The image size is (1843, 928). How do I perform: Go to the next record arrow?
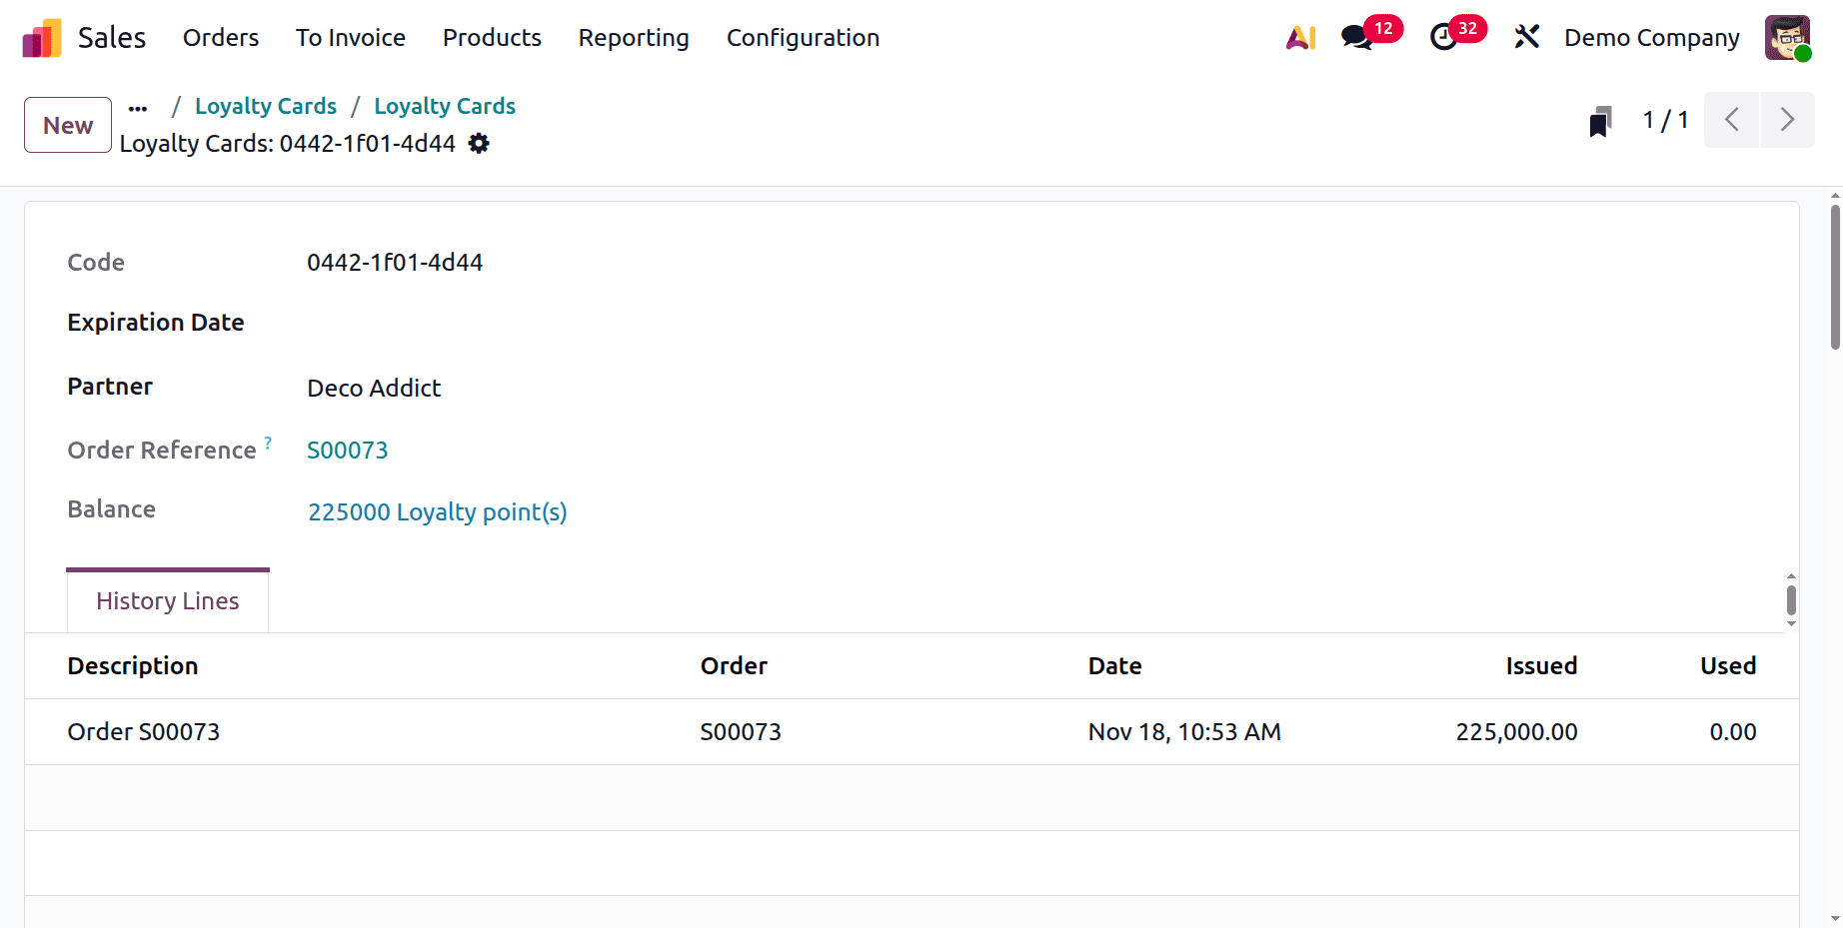click(1788, 120)
